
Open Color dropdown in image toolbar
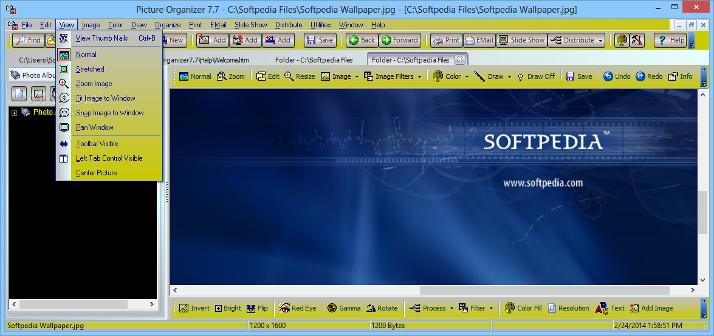467,76
